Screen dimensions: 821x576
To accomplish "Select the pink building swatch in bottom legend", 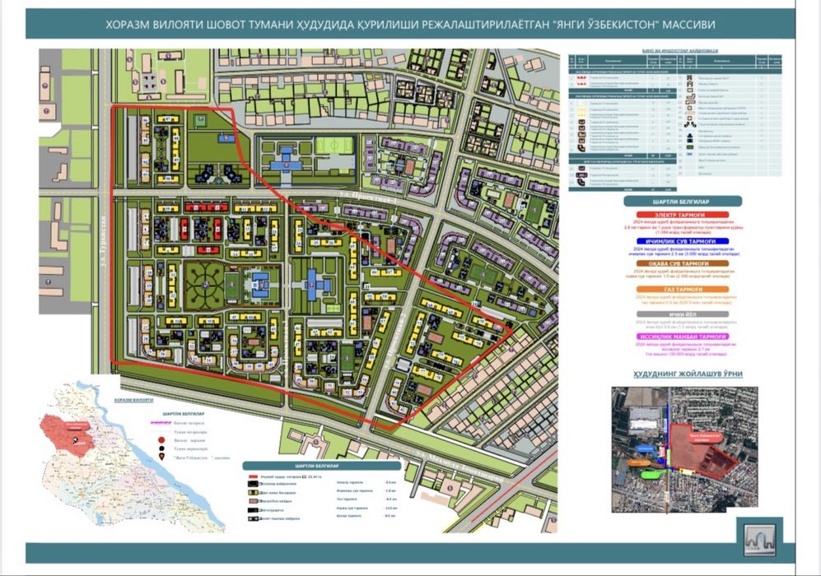I will [252, 501].
